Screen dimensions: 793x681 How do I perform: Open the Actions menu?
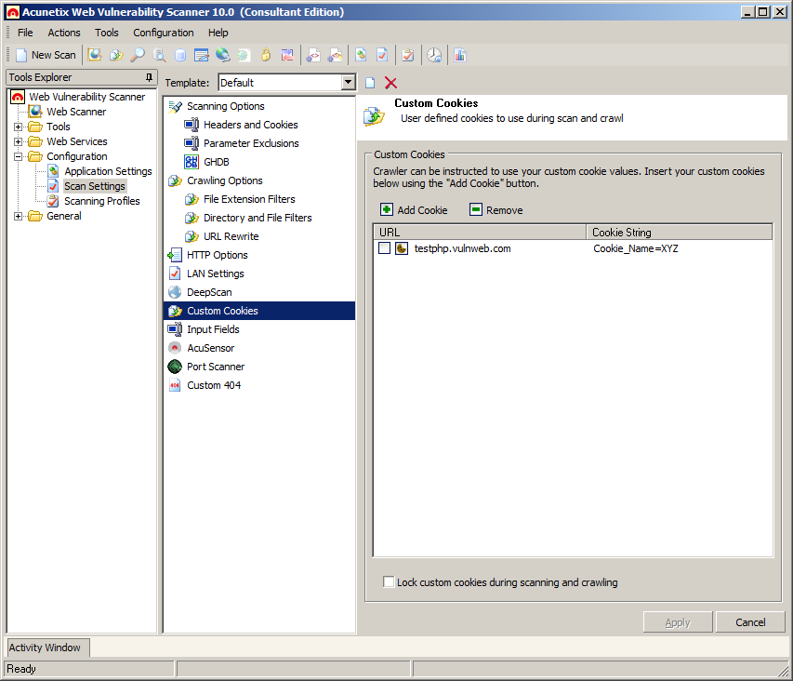64,33
